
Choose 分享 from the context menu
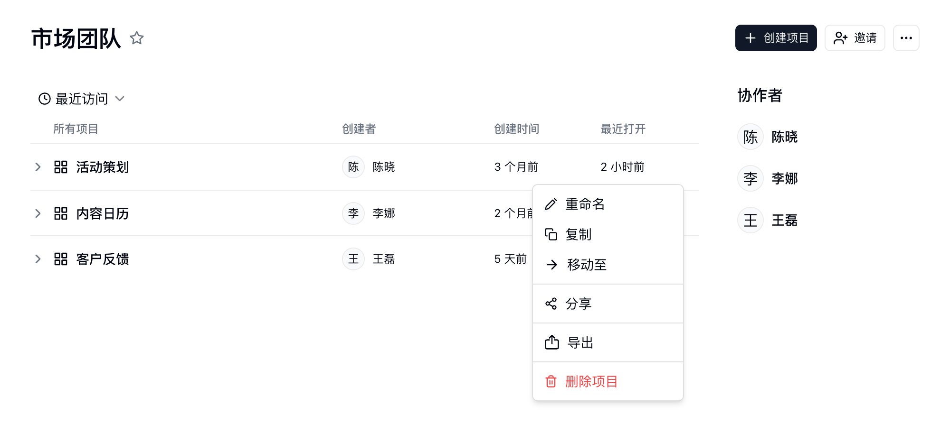pyautogui.click(x=608, y=304)
